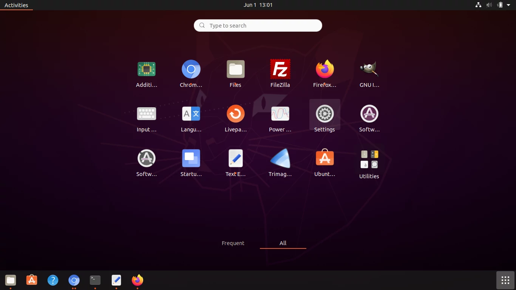Switch to Chromium in the dock
Viewport: 516px width, 290px height.
pos(74,280)
